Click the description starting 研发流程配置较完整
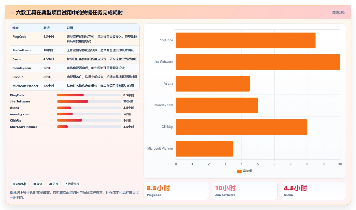356x210 pixels. click(x=102, y=39)
